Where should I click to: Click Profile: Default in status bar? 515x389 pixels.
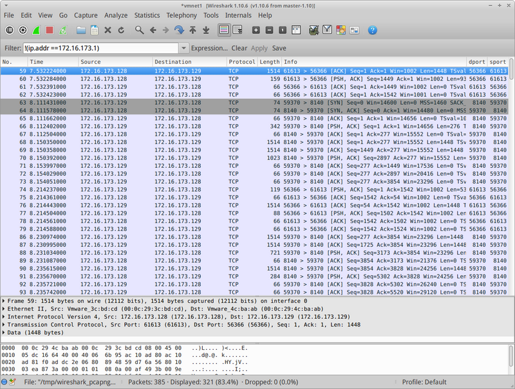click(x=424, y=382)
